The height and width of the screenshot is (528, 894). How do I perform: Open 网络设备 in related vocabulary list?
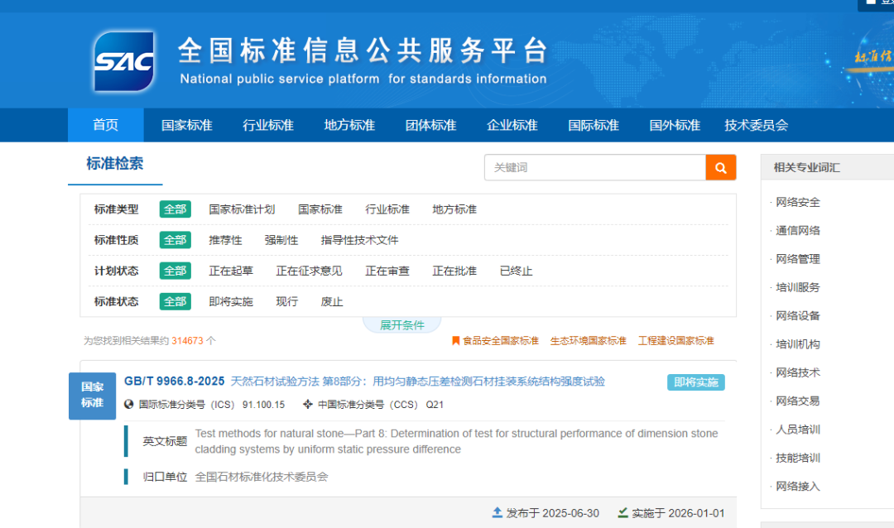798,316
